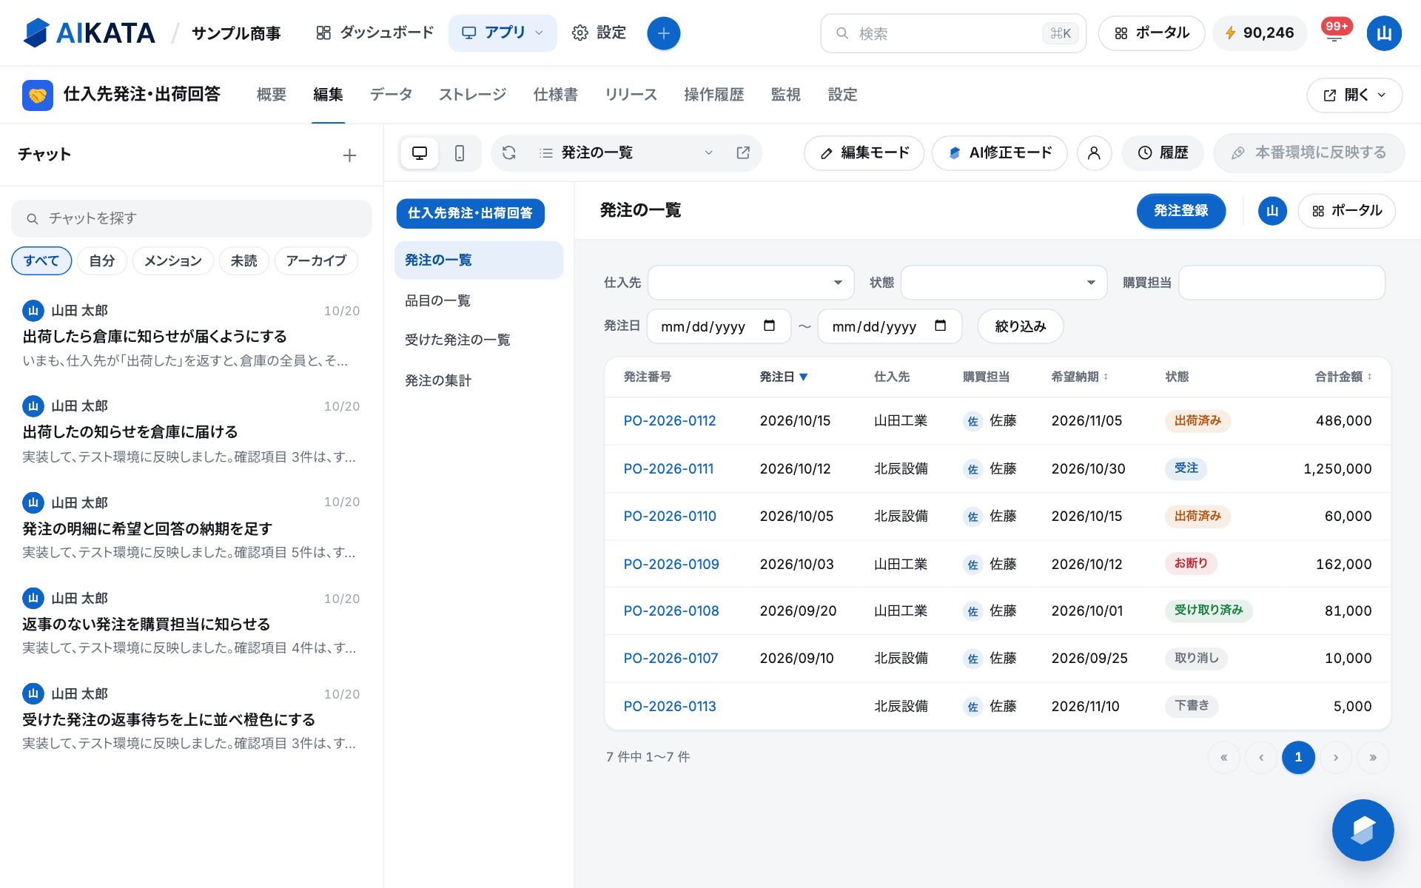Click the 編集モード button
The height and width of the screenshot is (888, 1421).
click(x=864, y=153)
